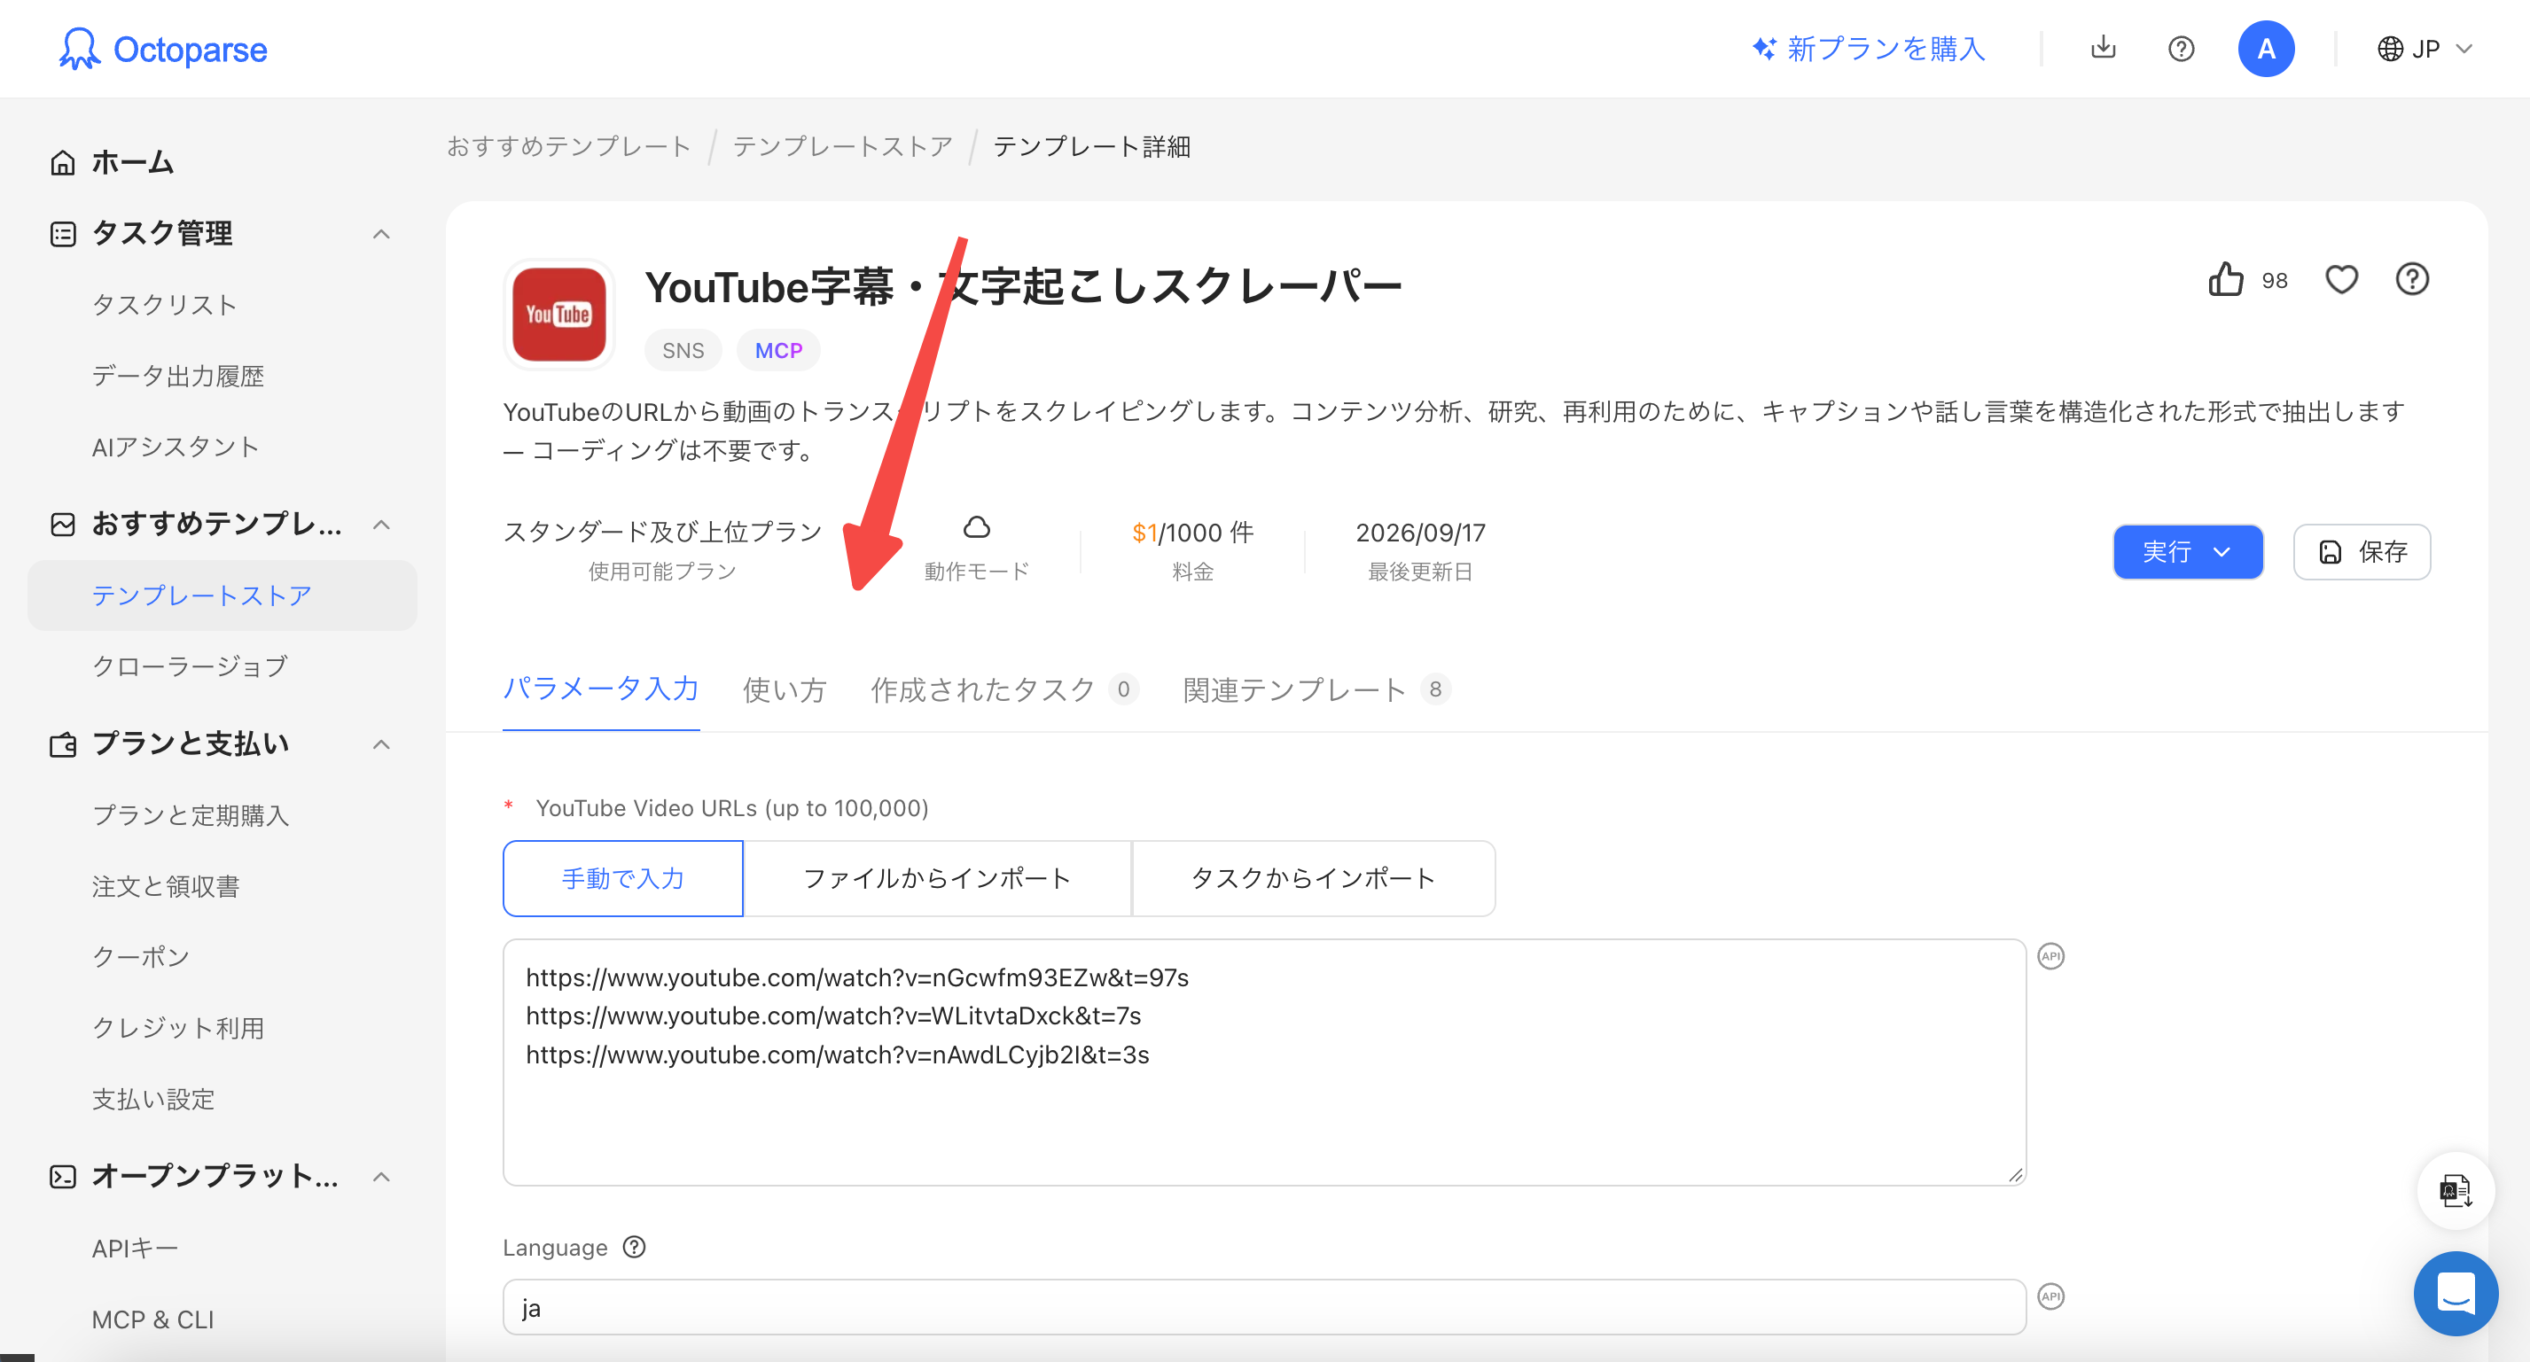Open the 実行 run dropdown button
This screenshot has height=1362, width=2530.
(x=2187, y=551)
